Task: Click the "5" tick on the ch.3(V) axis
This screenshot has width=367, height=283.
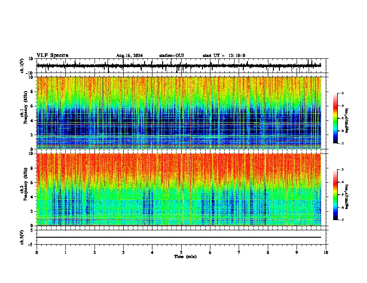Action: [32, 230]
